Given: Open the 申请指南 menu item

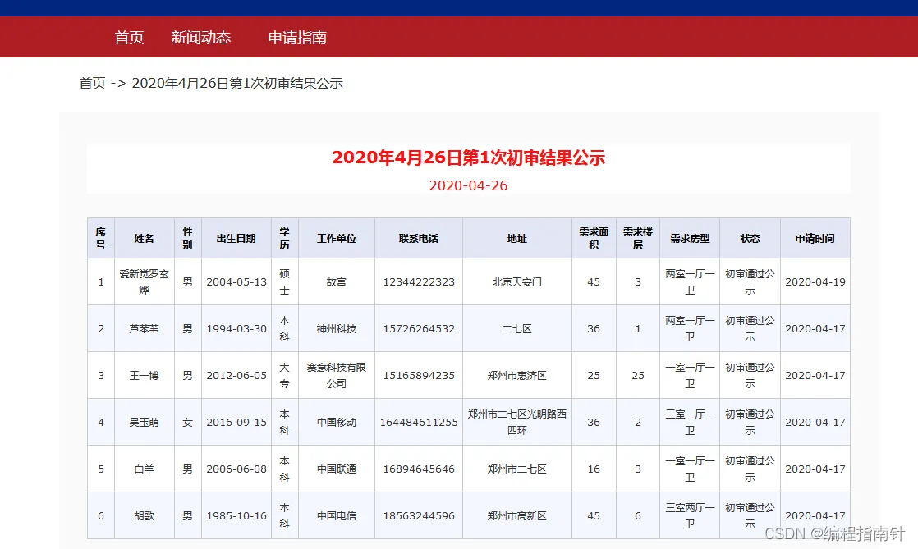Looking at the screenshot, I should tap(297, 38).
